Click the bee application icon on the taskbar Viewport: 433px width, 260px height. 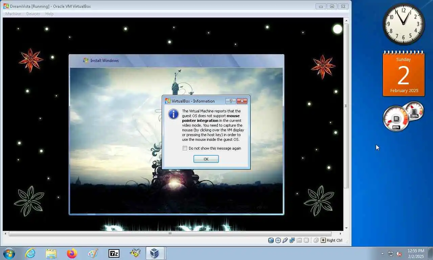click(x=135, y=253)
